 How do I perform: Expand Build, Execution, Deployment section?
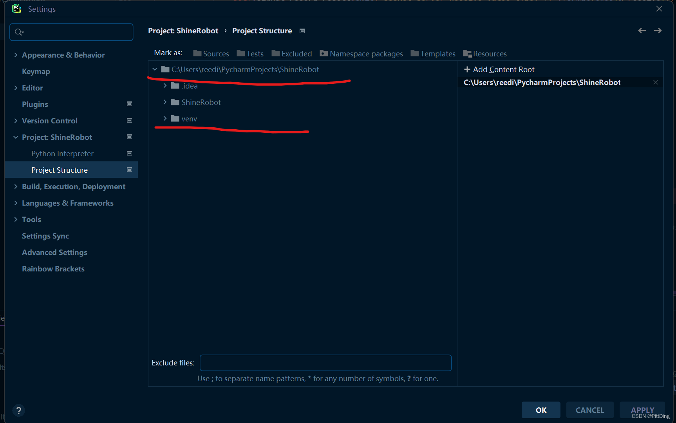click(16, 186)
